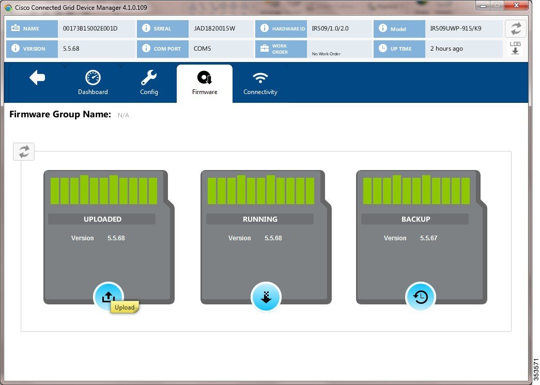The image size is (540, 385).
Task: Refresh device info in header
Action: (516, 28)
